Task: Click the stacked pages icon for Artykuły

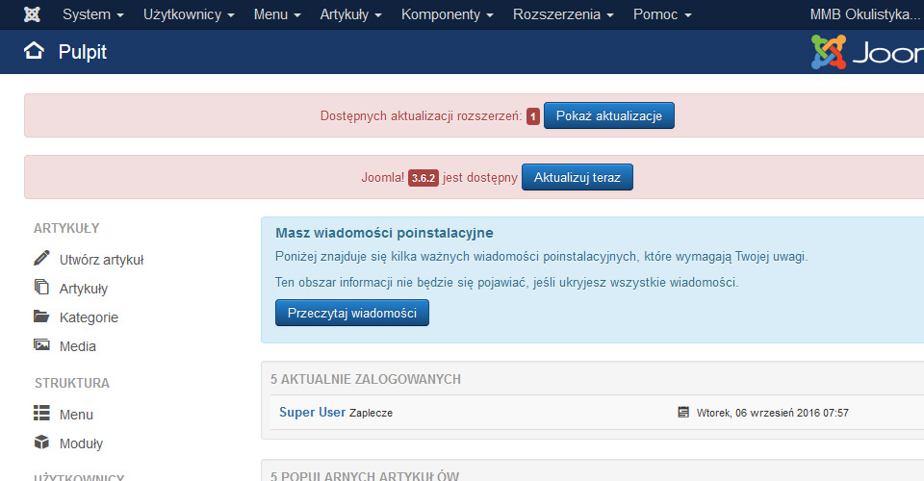Action: pos(41,287)
